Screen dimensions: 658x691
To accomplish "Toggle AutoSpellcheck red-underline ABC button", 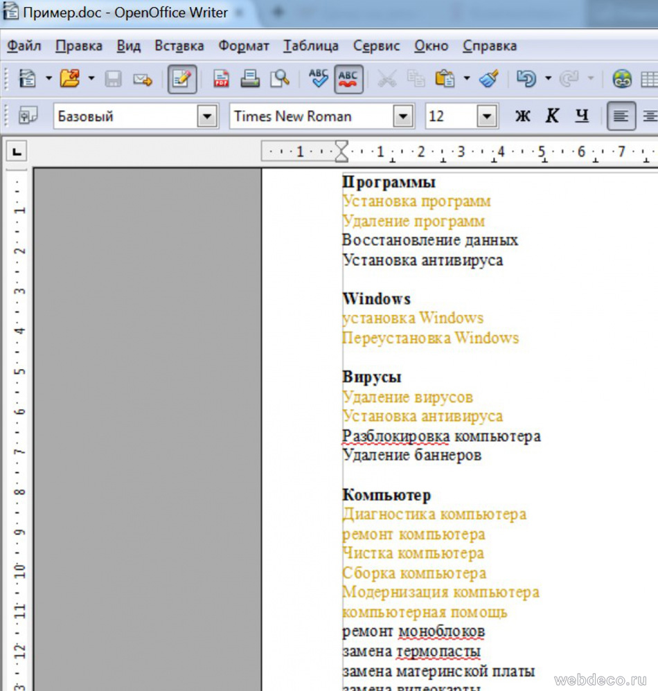I will coord(348,79).
